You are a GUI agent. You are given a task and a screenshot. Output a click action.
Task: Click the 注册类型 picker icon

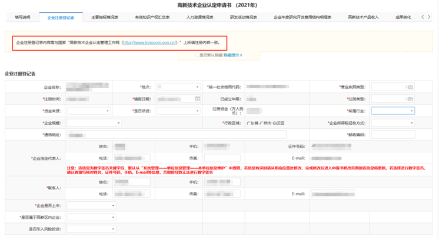pyautogui.click(x=411, y=99)
